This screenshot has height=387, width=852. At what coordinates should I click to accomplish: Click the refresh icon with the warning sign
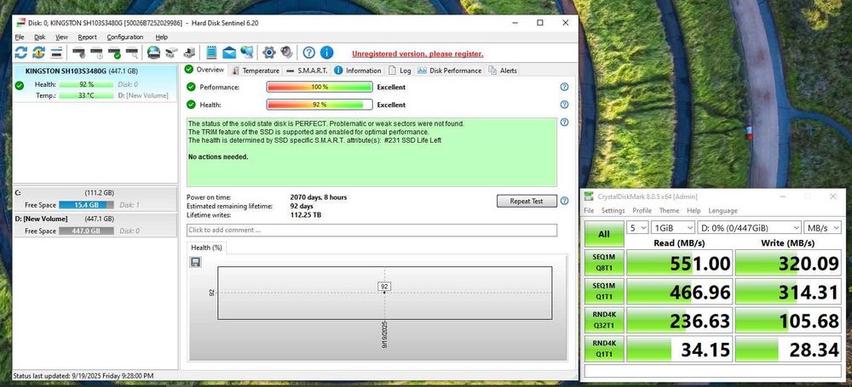[x=38, y=53]
